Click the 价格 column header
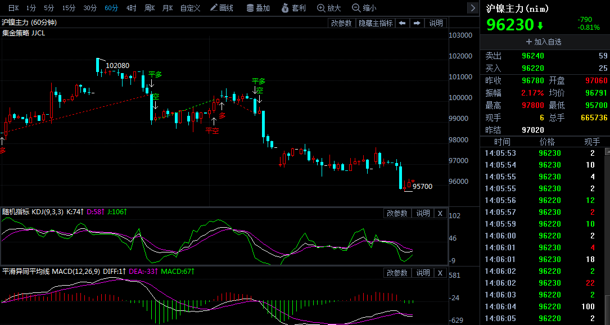Viewport: 610px width, 325px height. (547, 142)
